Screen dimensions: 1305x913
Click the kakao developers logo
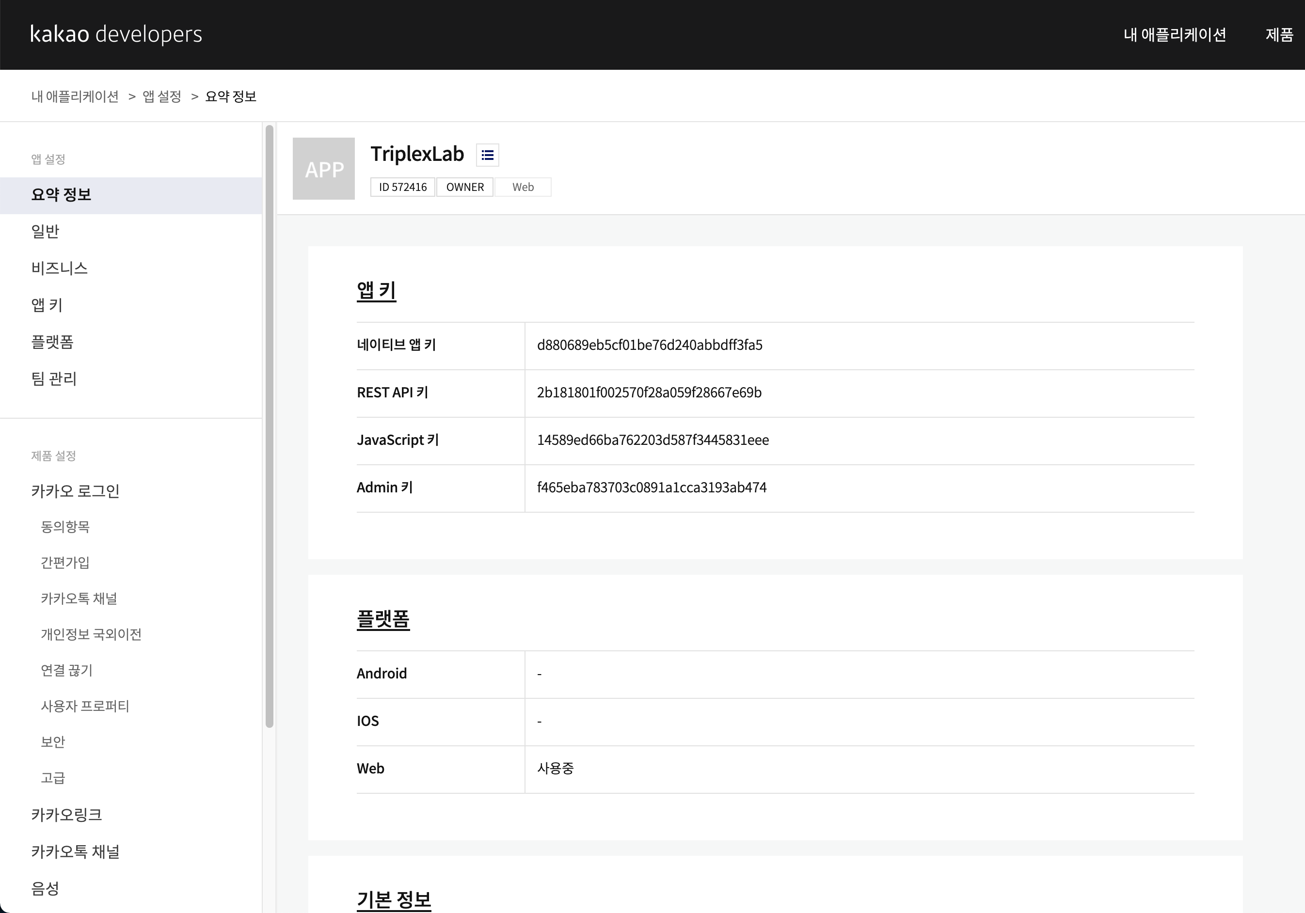[x=116, y=34]
